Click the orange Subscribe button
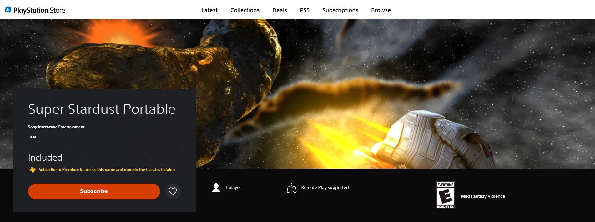 pyautogui.click(x=94, y=191)
